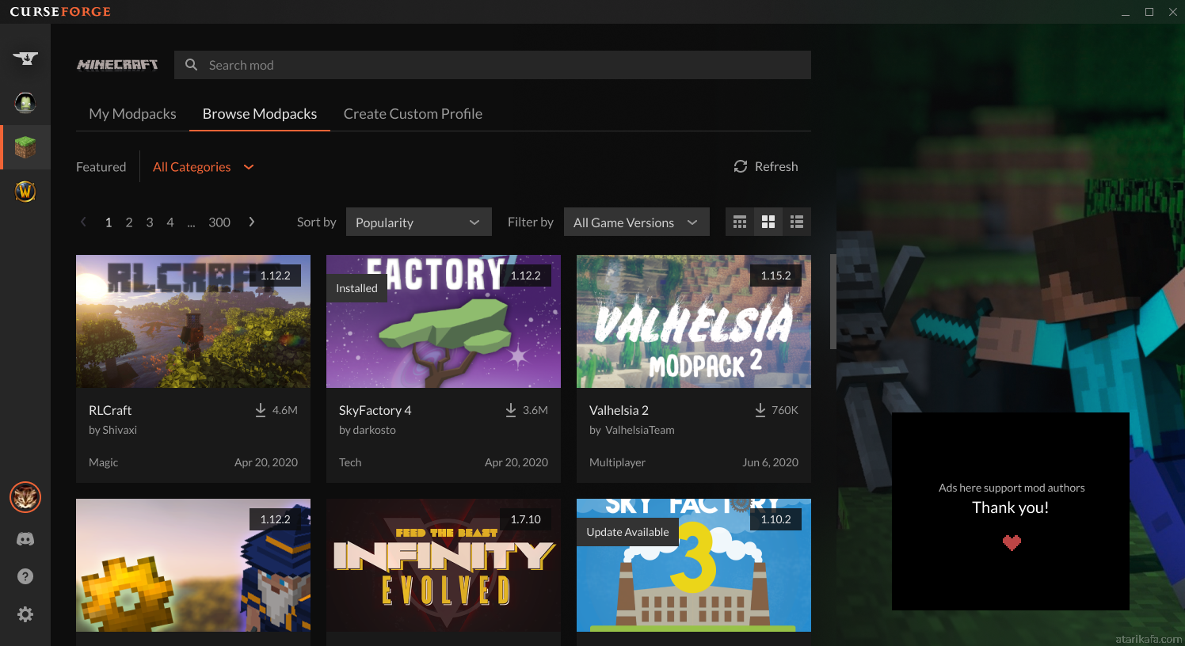
Task: Click the Installed badge on SkyFactory 4
Action: (356, 288)
